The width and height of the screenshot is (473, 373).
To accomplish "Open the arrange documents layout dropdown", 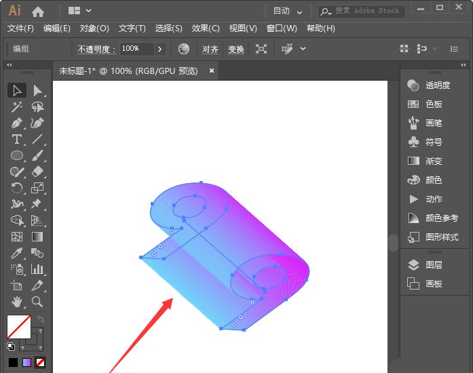I will pyautogui.click(x=80, y=11).
